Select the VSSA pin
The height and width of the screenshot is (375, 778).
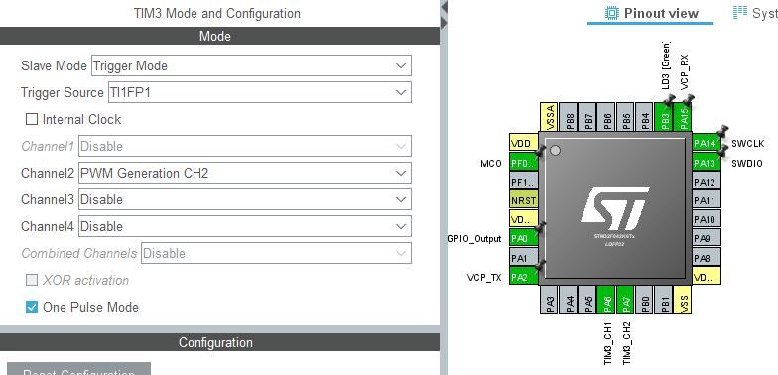coord(550,117)
